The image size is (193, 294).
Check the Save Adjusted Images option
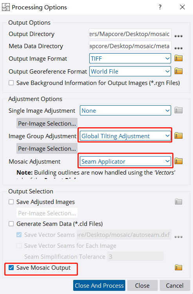(x=11, y=202)
